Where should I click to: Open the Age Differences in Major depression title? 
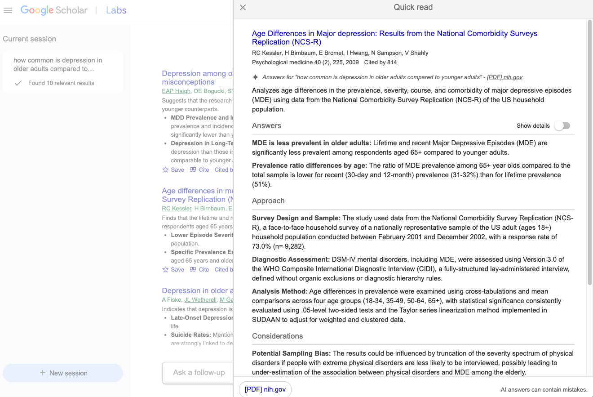click(394, 38)
